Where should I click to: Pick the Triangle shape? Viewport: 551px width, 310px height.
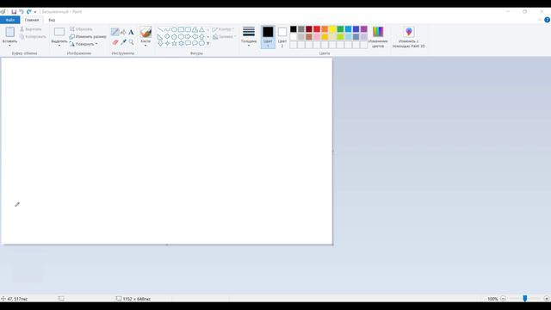[201, 29]
